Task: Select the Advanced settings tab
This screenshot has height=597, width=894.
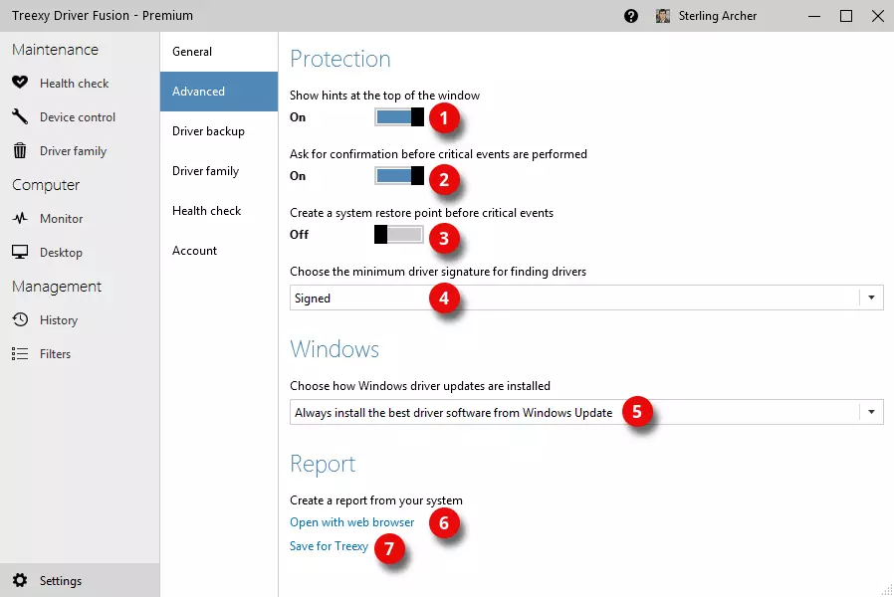Action: tap(219, 92)
